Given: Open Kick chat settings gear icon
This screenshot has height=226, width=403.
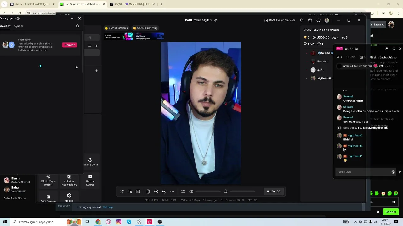Looking at the screenshot, I should tap(378, 212).
